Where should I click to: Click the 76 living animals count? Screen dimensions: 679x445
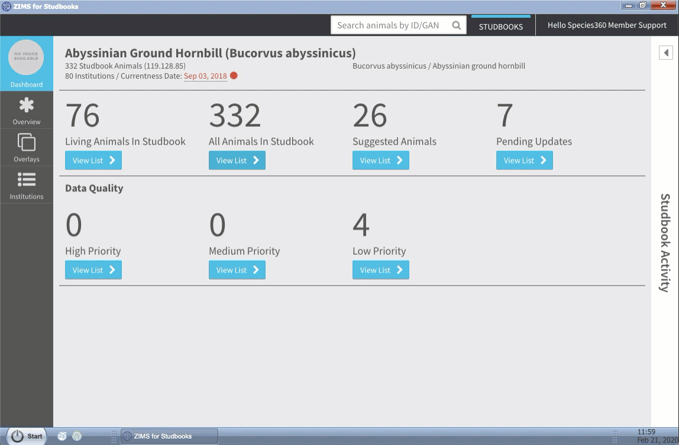tap(82, 115)
